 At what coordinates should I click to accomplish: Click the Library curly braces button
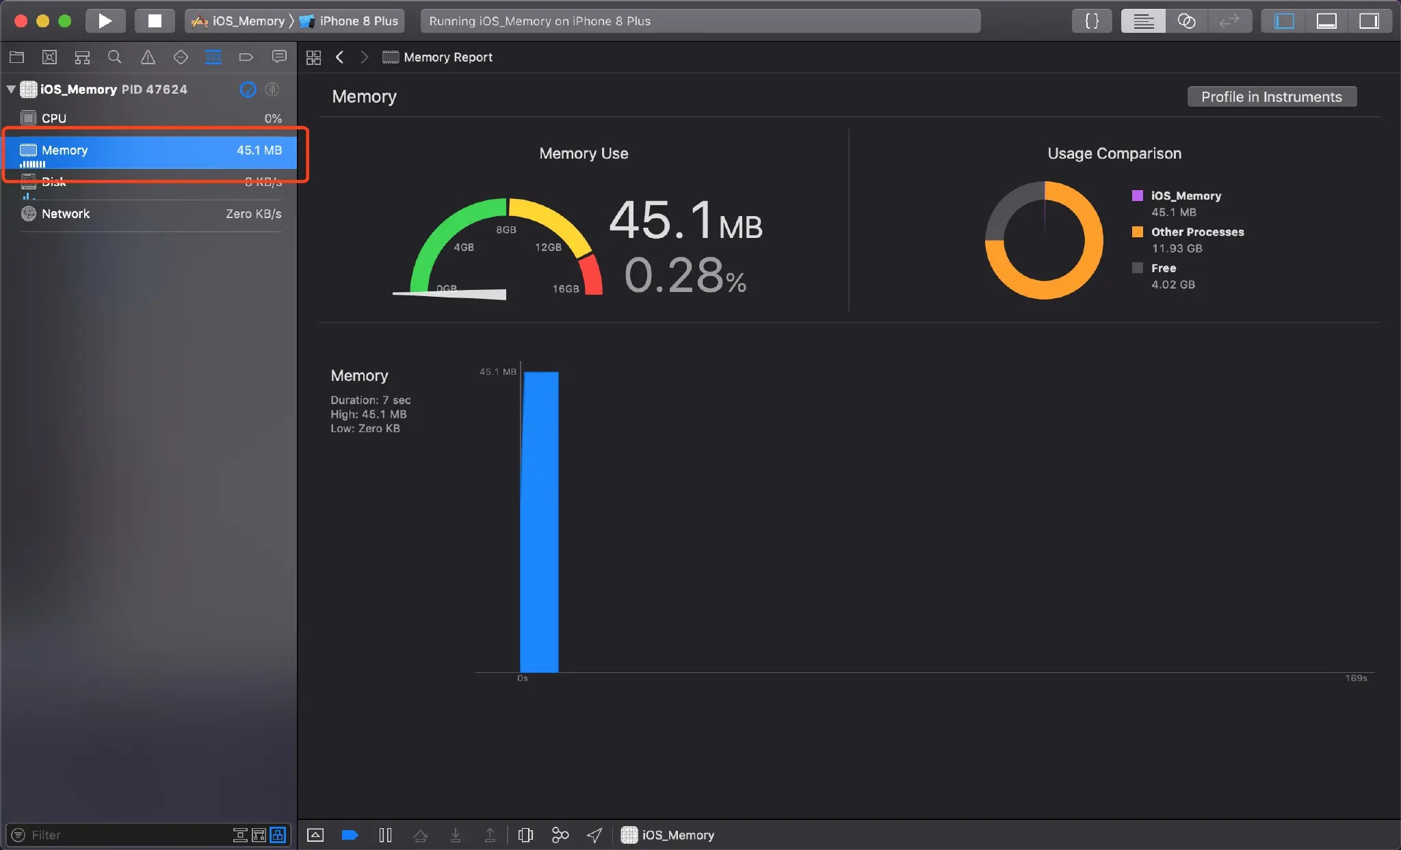coord(1092,21)
